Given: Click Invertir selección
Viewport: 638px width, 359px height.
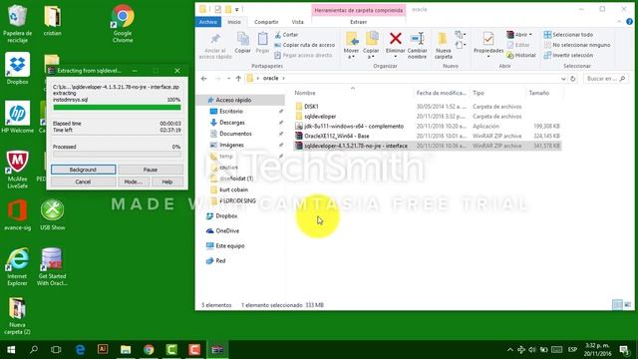Looking at the screenshot, I should point(568,55).
